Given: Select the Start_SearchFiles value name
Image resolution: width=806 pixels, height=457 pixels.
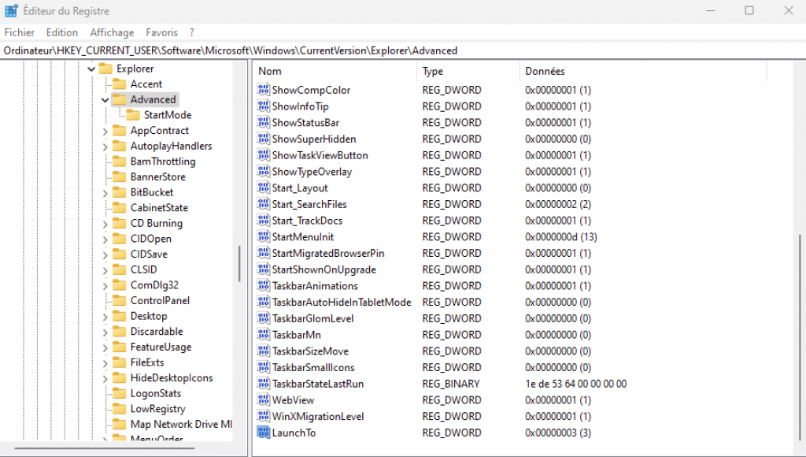Looking at the screenshot, I should point(309,204).
